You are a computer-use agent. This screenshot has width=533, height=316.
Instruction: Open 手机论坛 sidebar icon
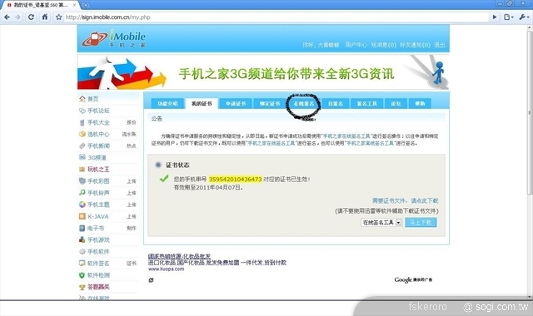(82, 111)
